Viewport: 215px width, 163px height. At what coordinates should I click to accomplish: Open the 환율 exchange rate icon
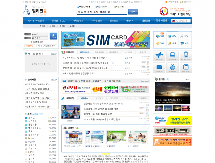[x=173, y=43]
